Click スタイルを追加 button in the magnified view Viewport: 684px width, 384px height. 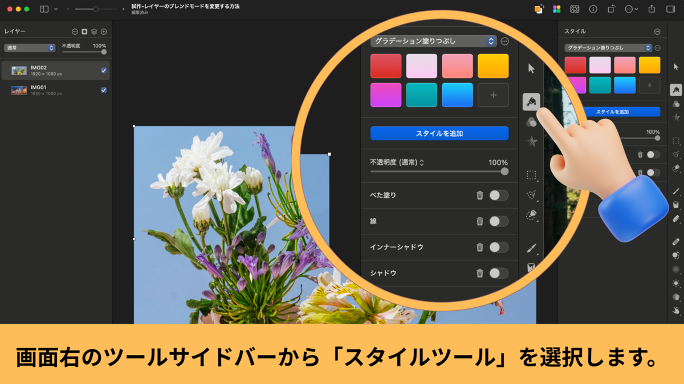[439, 133]
